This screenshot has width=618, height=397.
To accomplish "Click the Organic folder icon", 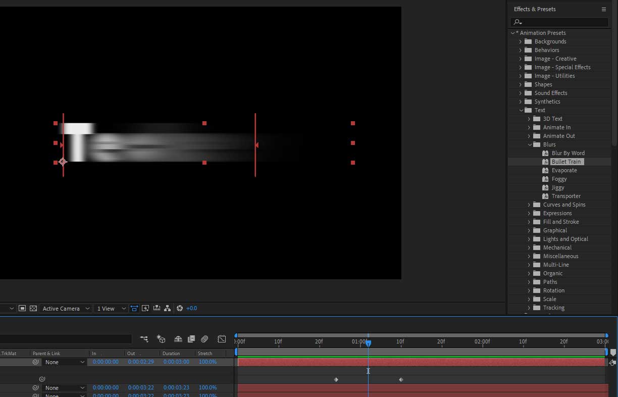I will point(537,273).
